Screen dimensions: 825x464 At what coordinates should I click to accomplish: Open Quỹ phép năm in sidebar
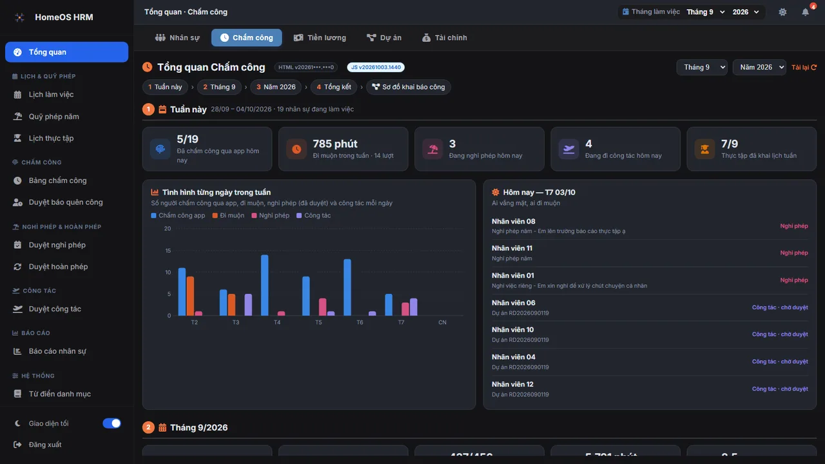[x=67, y=117]
